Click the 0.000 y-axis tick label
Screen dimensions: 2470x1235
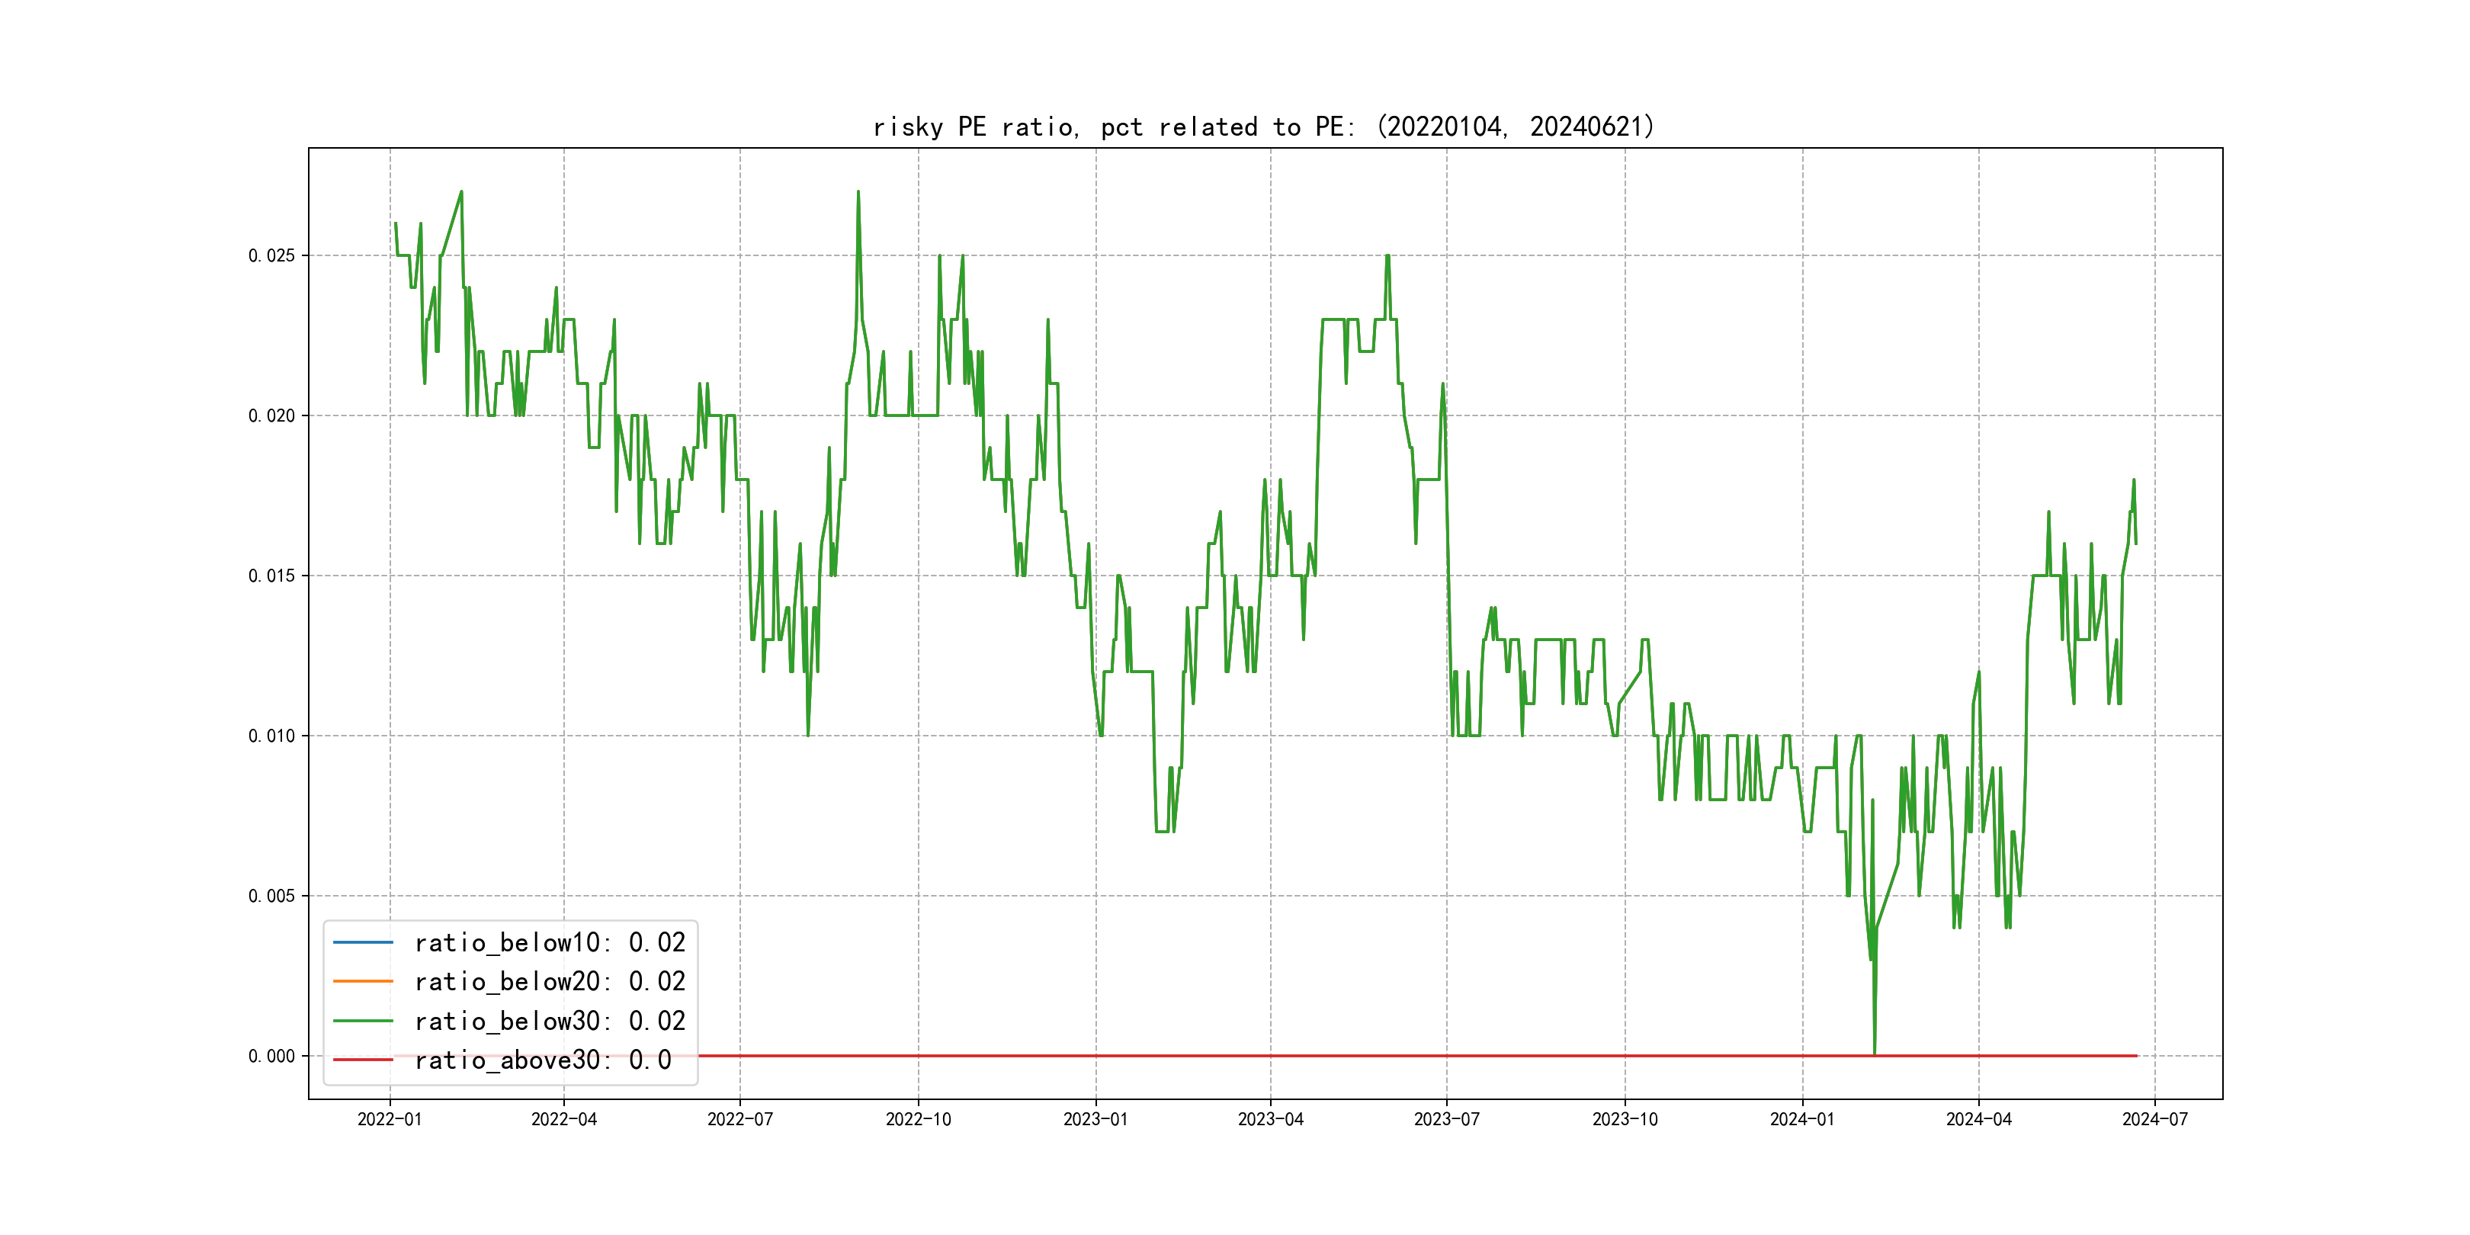(271, 1056)
